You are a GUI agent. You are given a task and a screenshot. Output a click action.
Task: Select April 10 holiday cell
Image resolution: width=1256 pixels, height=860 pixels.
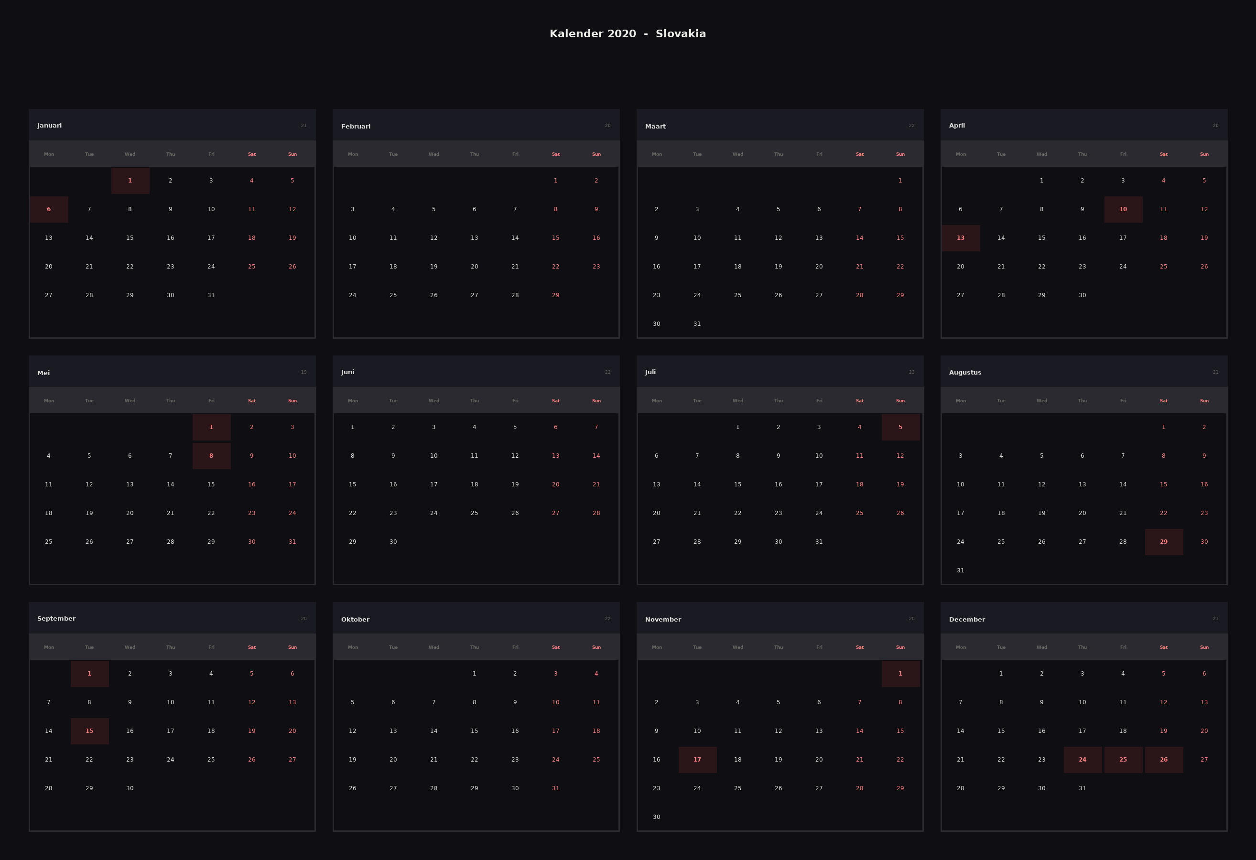click(x=1123, y=209)
